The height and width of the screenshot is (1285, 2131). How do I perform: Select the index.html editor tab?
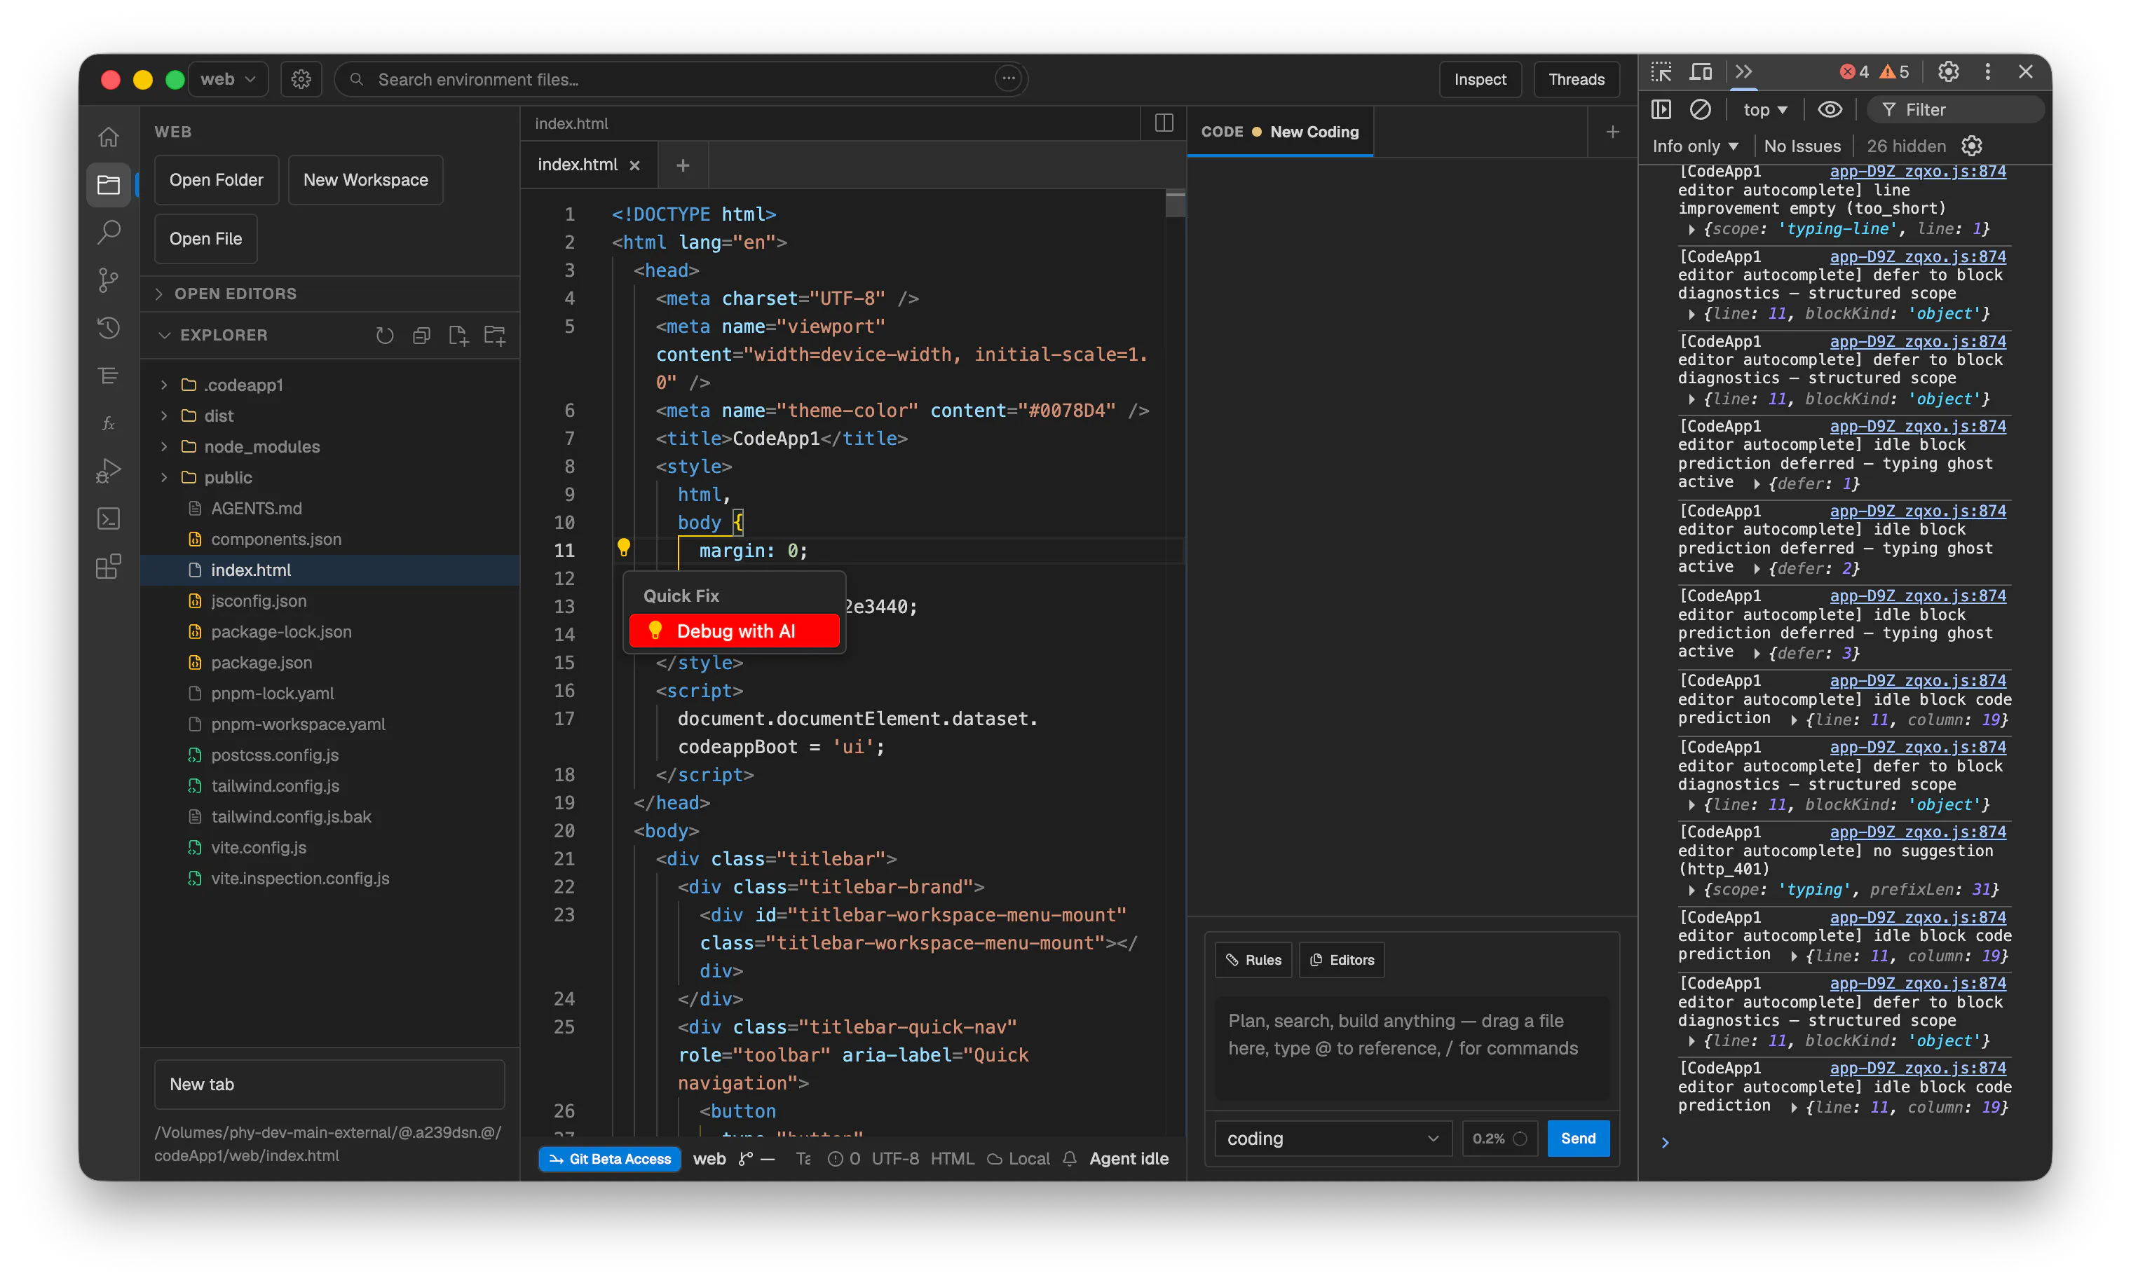589,164
